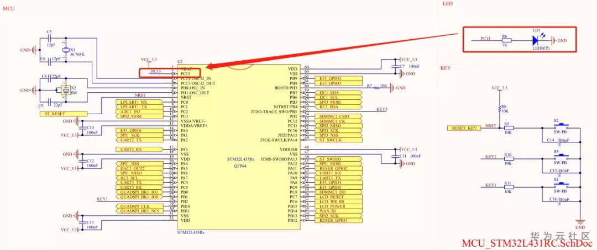Screen dimensions: 597x250
Task: Select capacitor C9 22pF symbol
Action: coord(50,101)
